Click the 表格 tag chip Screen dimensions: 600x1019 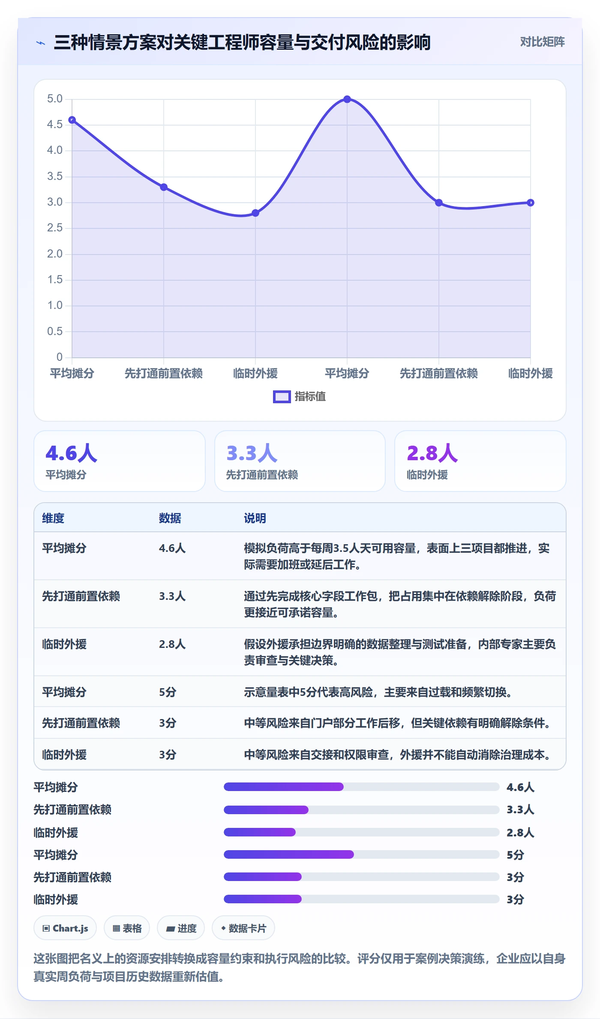click(x=127, y=928)
